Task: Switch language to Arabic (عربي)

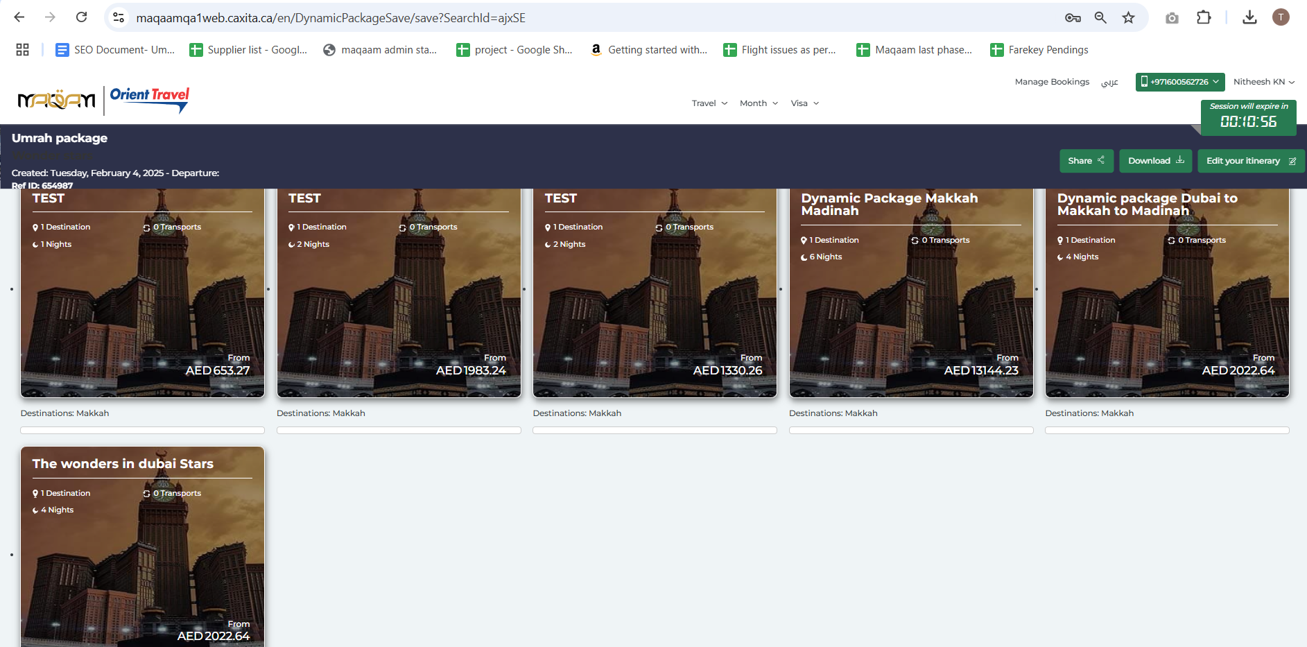Action: pyautogui.click(x=1109, y=82)
